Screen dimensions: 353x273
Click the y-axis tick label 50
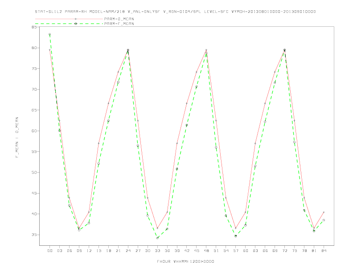click(34, 172)
